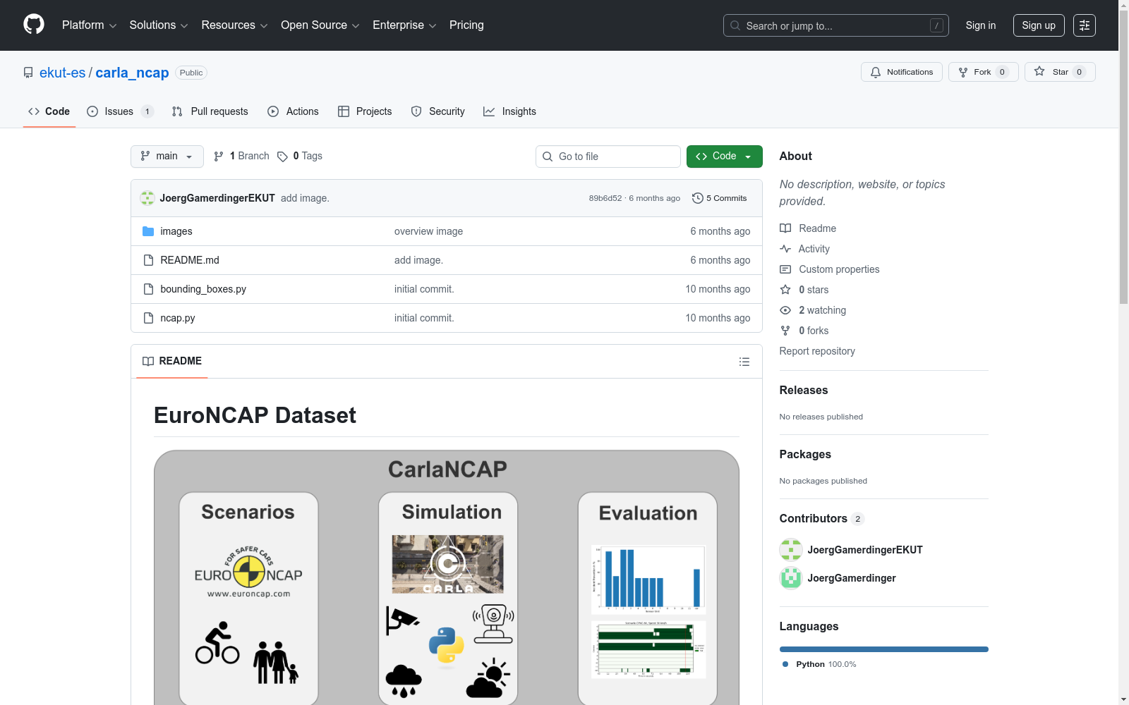
Task: Click the bounding_boxes.py file icon
Action: pyautogui.click(x=148, y=289)
